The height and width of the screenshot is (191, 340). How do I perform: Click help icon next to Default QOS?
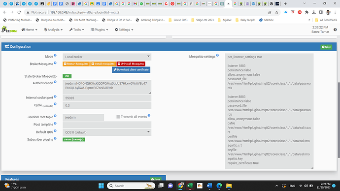point(55,131)
